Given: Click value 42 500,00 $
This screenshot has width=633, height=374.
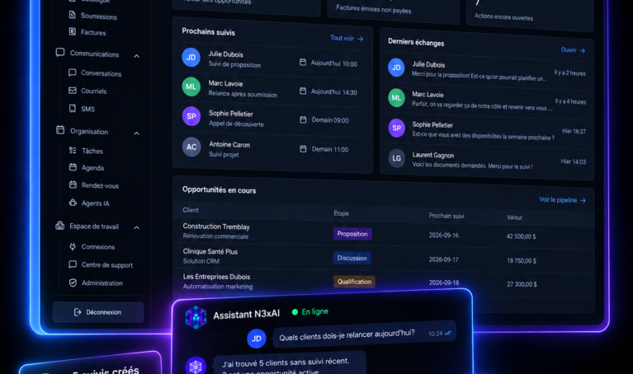Looking at the screenshot, I should [x=522, y=236].
